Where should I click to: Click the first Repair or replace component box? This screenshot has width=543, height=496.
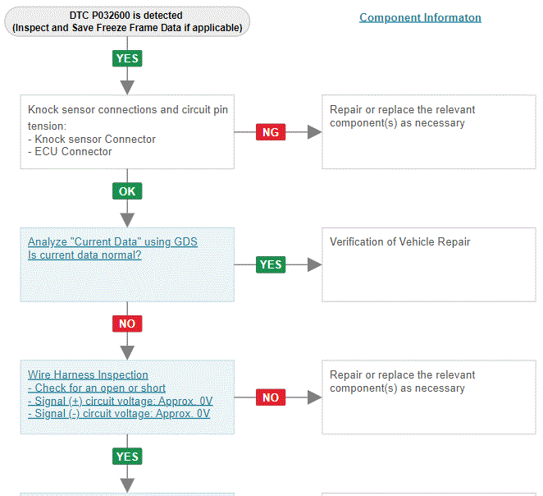point(429,132)
